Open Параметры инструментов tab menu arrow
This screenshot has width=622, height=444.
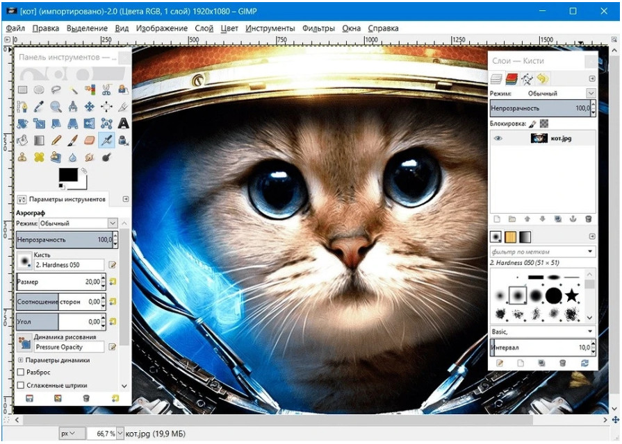click(x=126, y=199)
